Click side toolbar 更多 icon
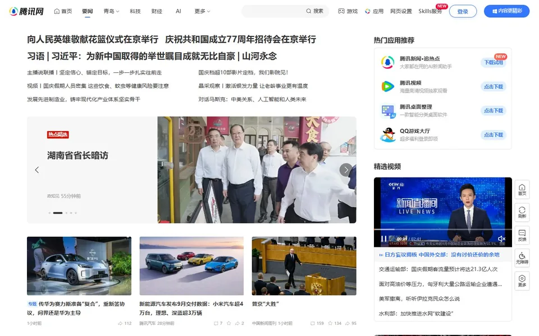 [x=522, y=281]
